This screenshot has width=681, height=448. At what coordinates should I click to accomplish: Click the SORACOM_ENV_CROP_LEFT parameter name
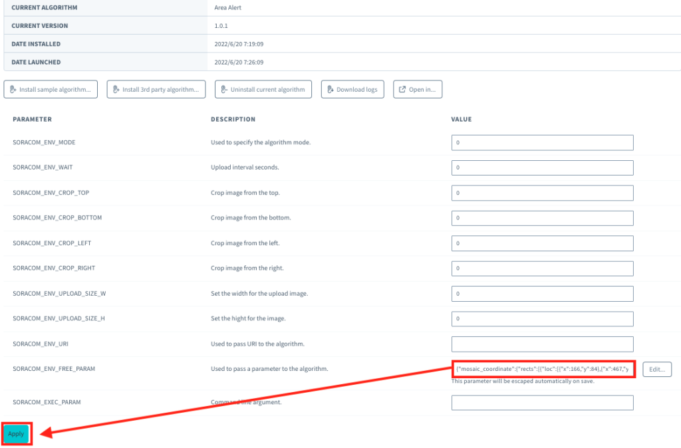[x=52, y=243]
